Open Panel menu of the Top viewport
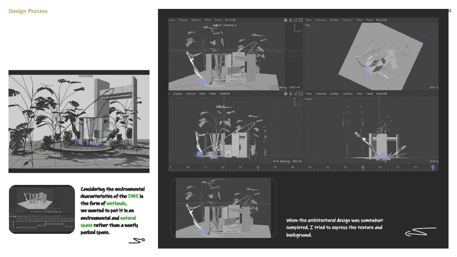This screenshot has height=257, width=457. (x=370, y=20)
